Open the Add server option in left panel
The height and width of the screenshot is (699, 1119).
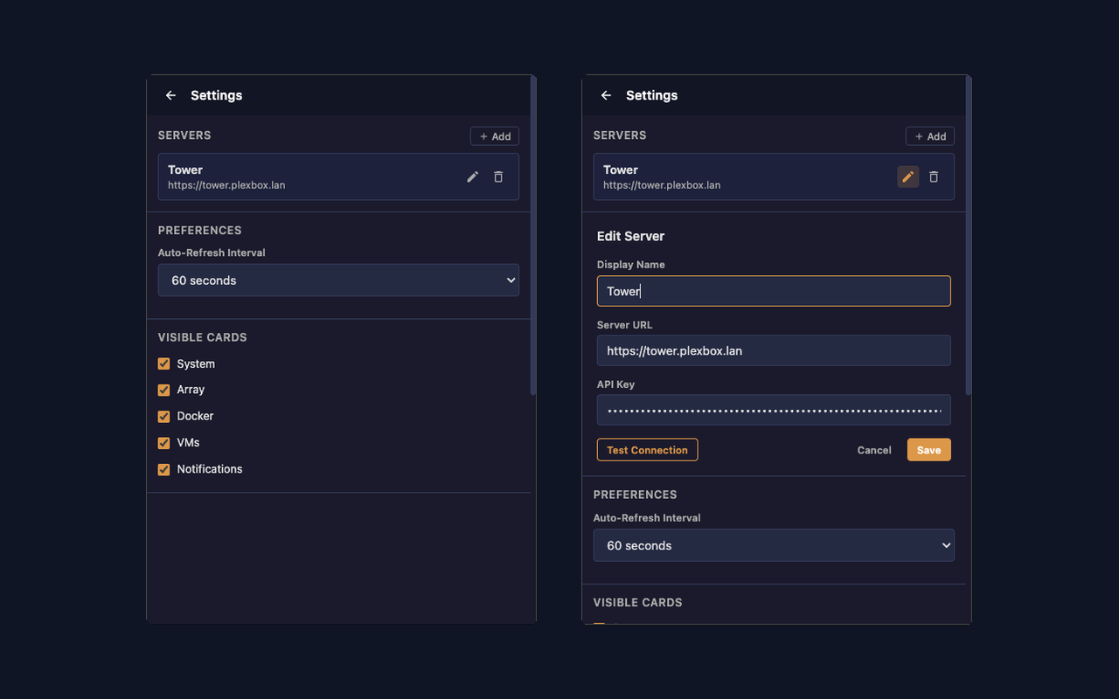coord(494,135)
